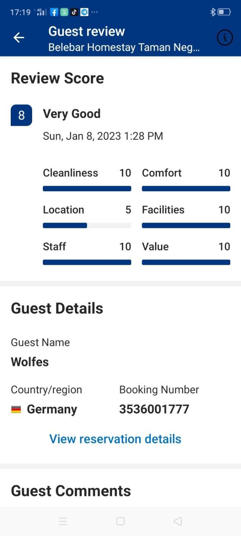Tap booking number 3536001777
The width and height of the screenshot is (241, 536).
tap(154, 409)
